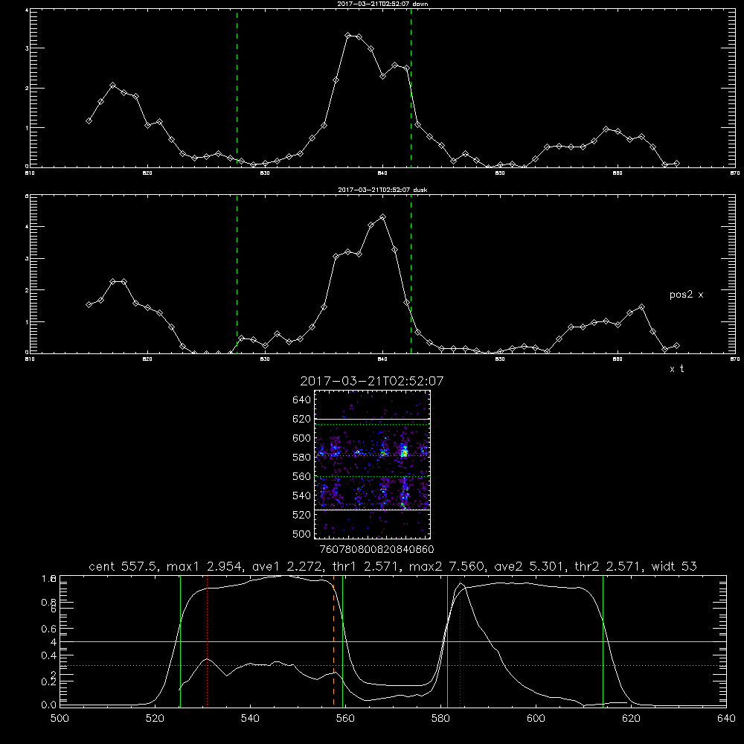The image size is (744, 744).
Task: Click the solid green line near 581 in the bottom plot
Action: click(447, 641)
